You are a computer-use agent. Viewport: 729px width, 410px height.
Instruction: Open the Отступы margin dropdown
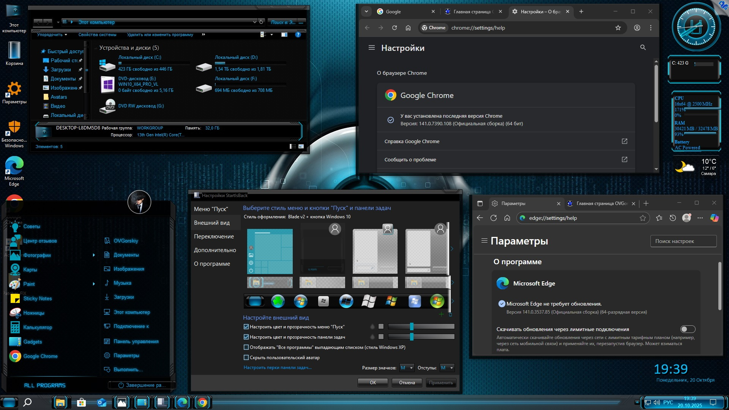pyautogui.click(x=447, y=368)
